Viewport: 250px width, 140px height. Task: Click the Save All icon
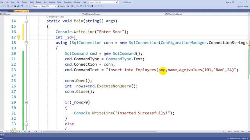(x=18, y=6)
